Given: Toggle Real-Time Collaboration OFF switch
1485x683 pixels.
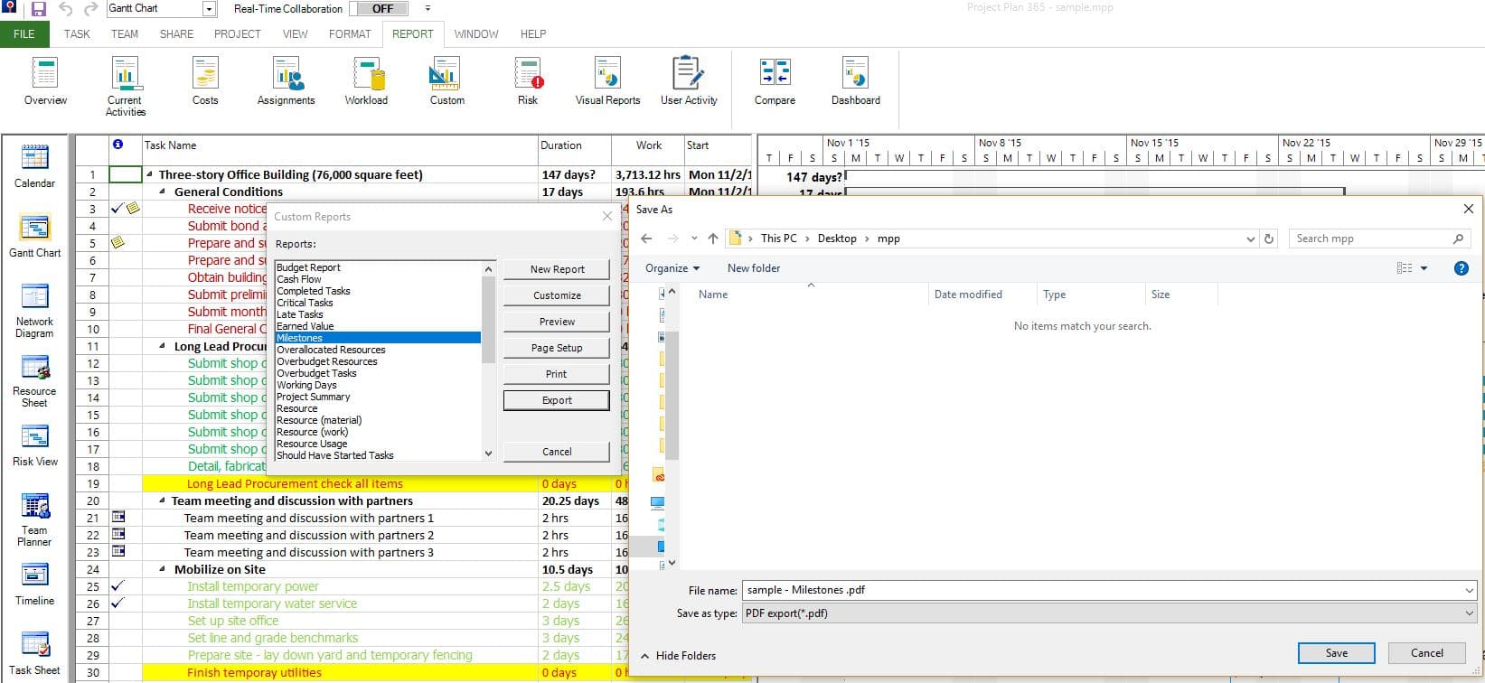Looking at the screenshot, I should pos(382,9).
